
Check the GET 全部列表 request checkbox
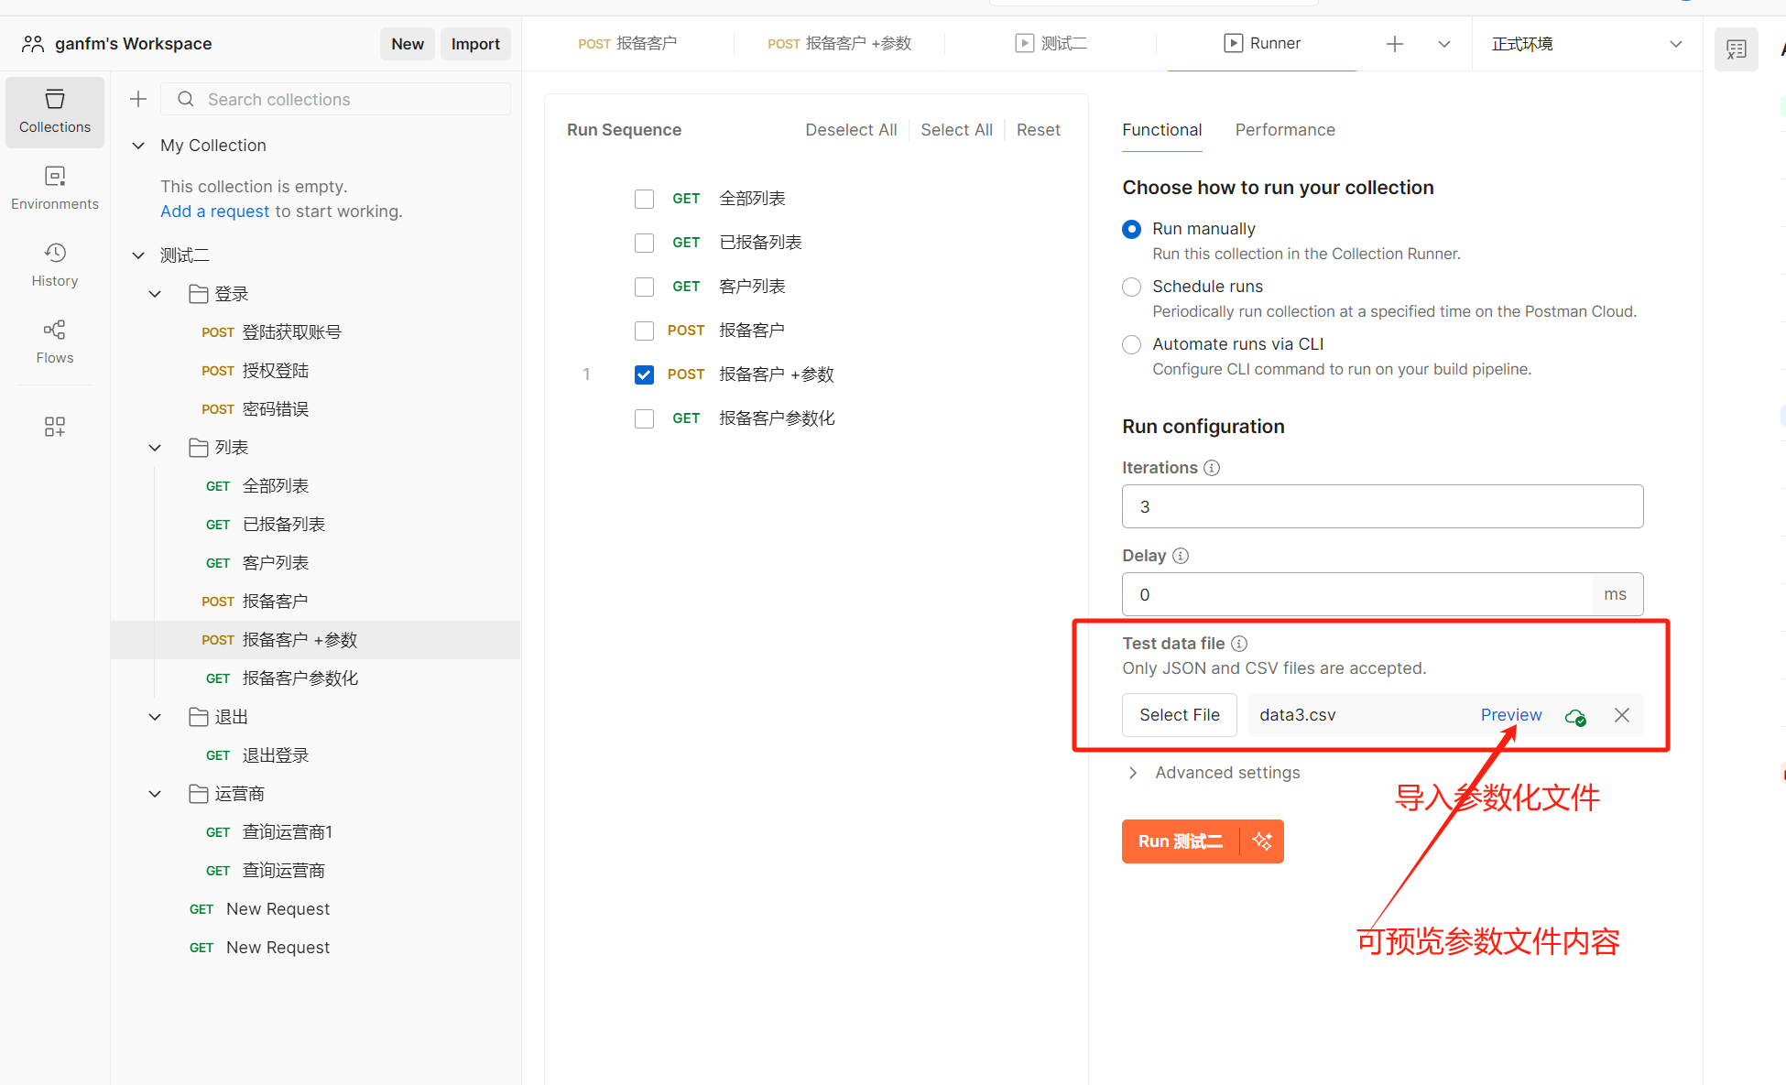coord(644,199)
